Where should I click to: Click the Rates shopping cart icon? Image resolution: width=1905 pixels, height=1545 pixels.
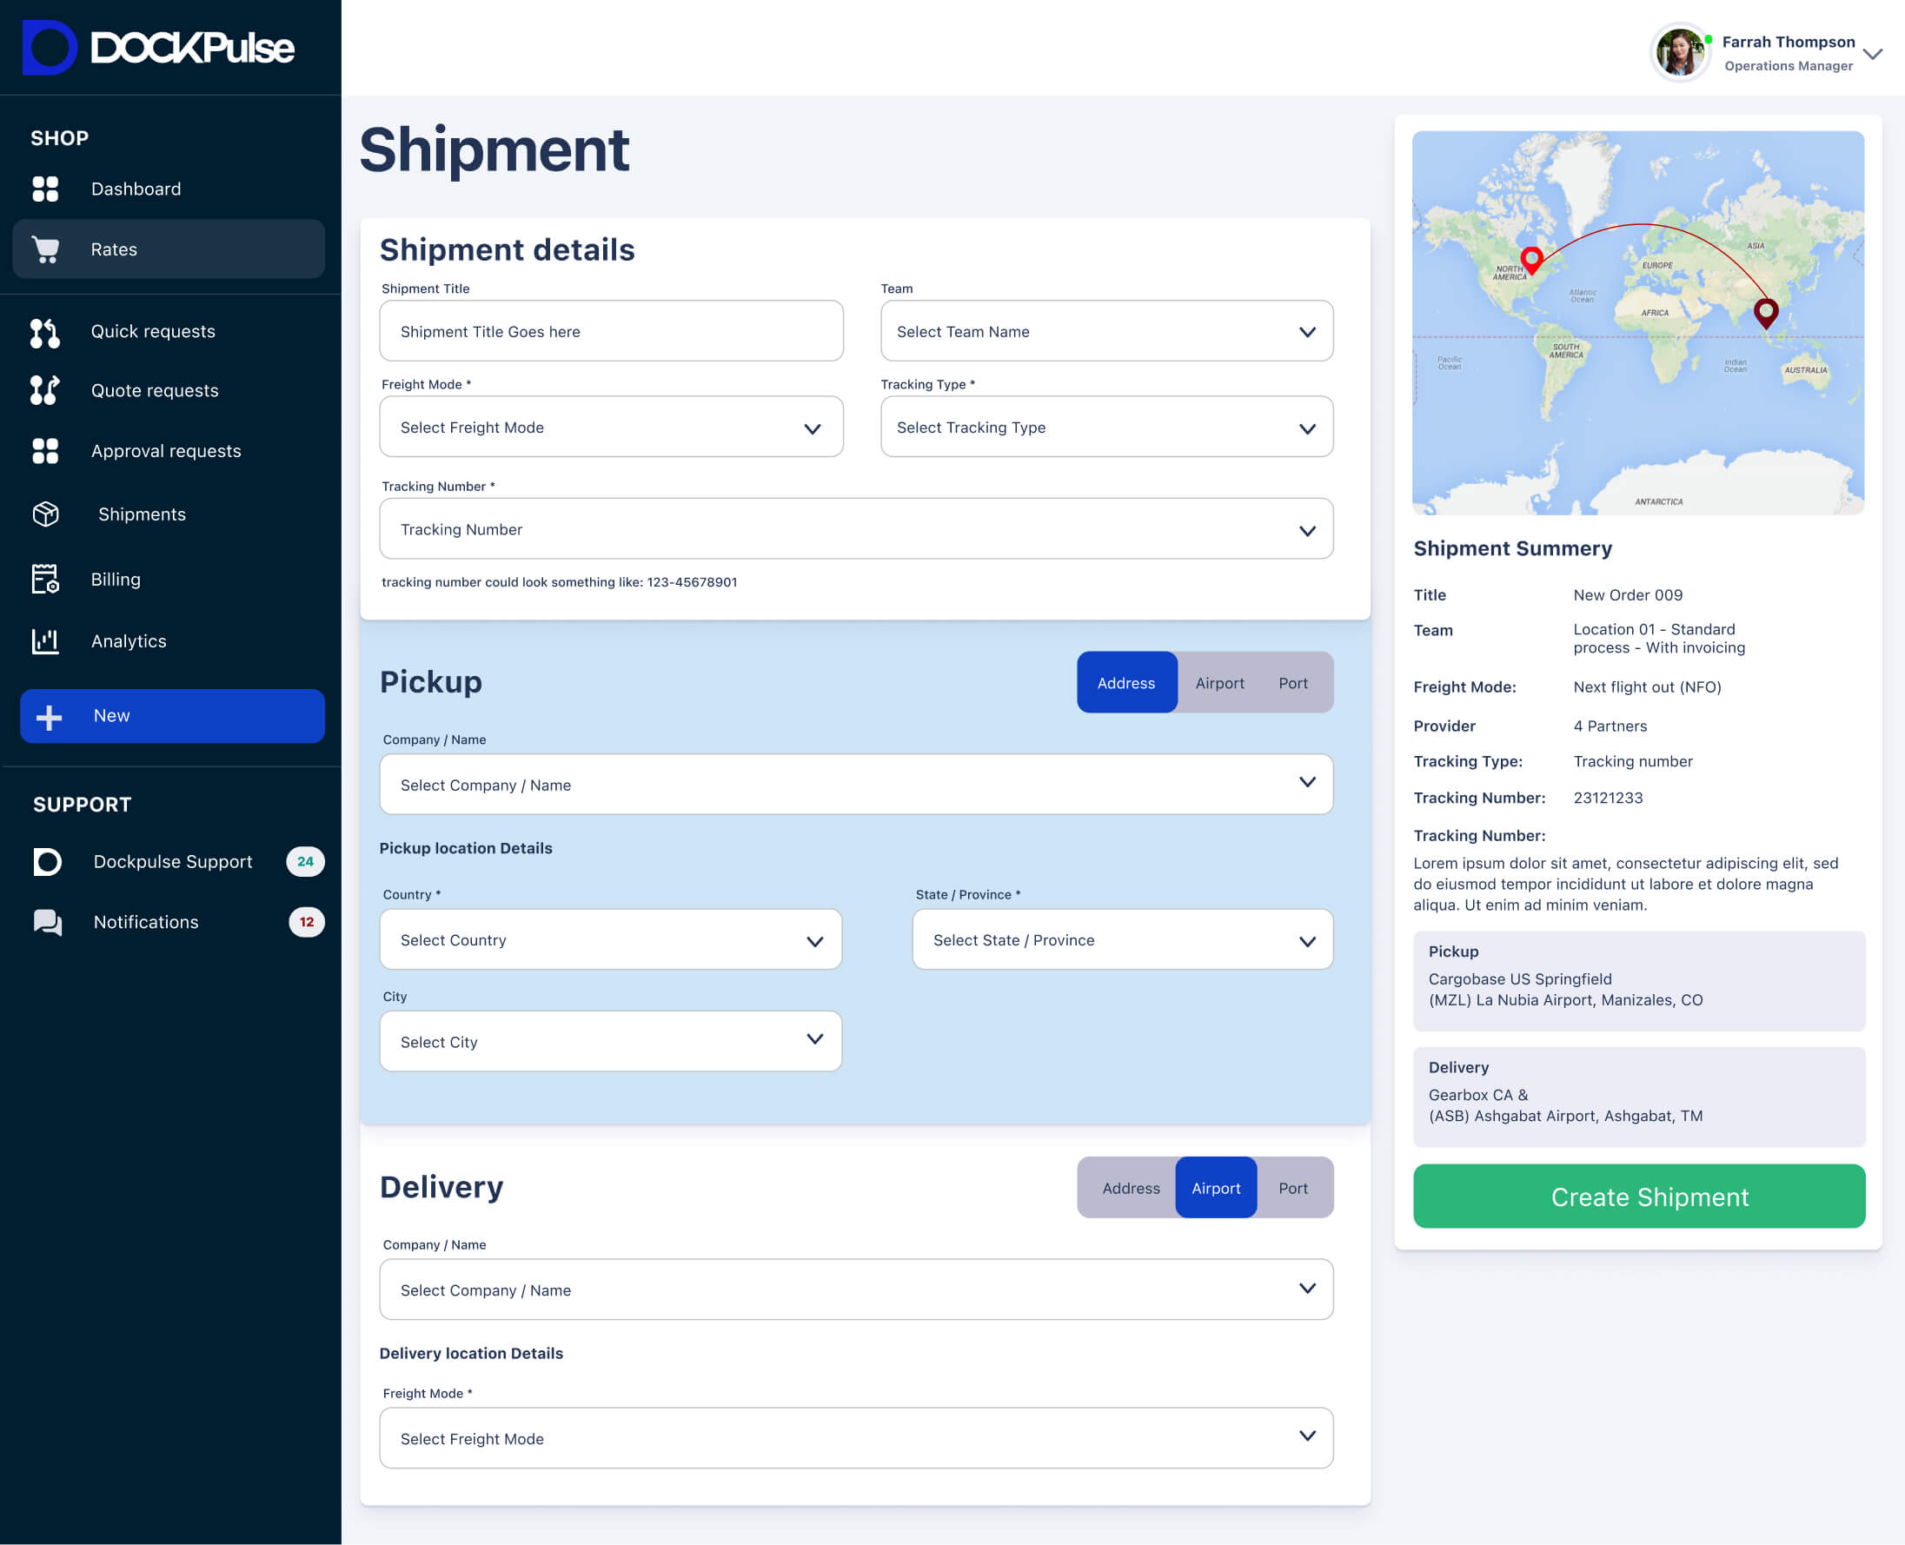coord(45,249)
